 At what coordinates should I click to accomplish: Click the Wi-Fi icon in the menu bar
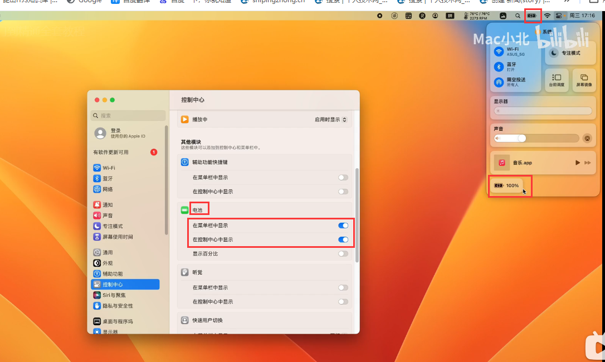click(547, 16)
